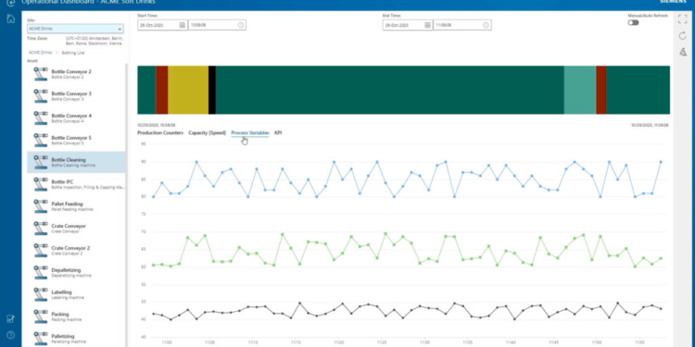Open End Time calendar picker icon

coord(427,25)
